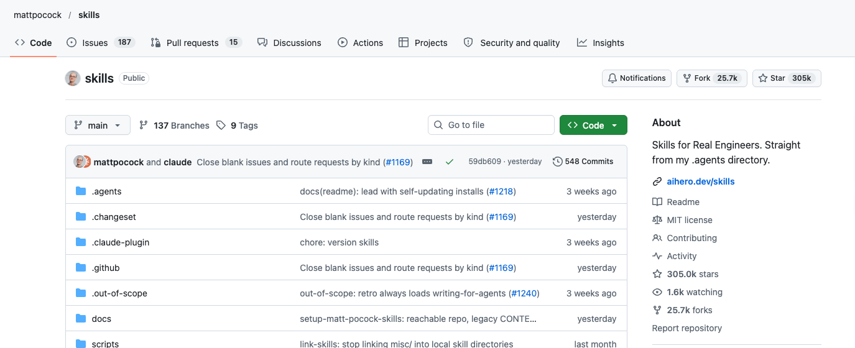Image resolution: width=855 pixels, height=348 pixels.
Task: Open the .github folder name
Action: (106, 268)
